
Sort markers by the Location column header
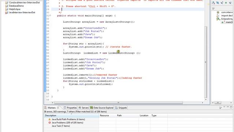click(144, 115)
